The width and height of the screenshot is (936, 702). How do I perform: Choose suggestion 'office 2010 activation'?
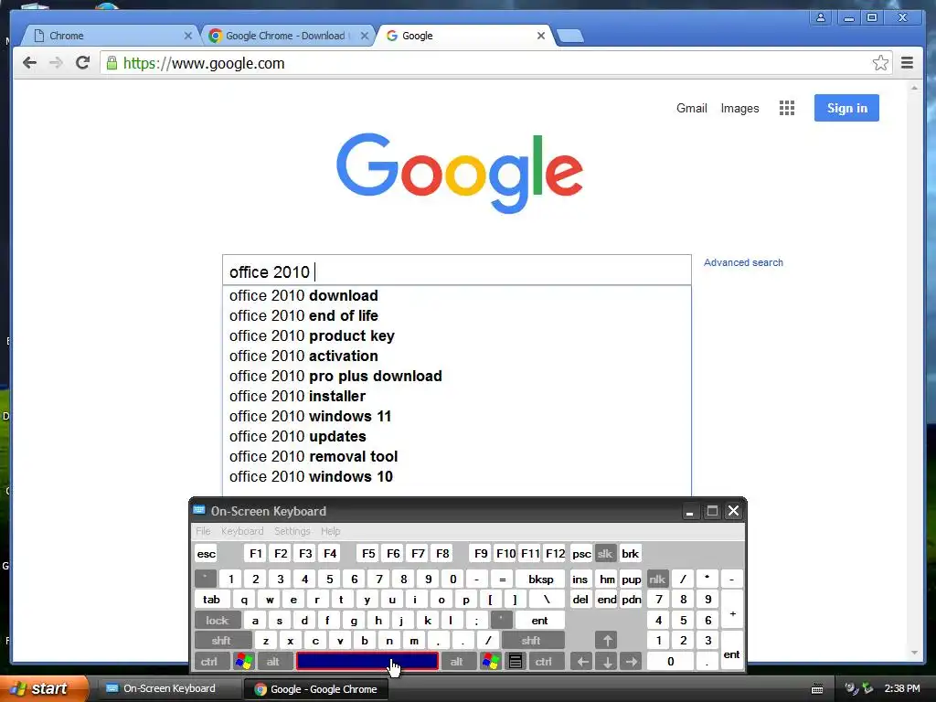457,356
